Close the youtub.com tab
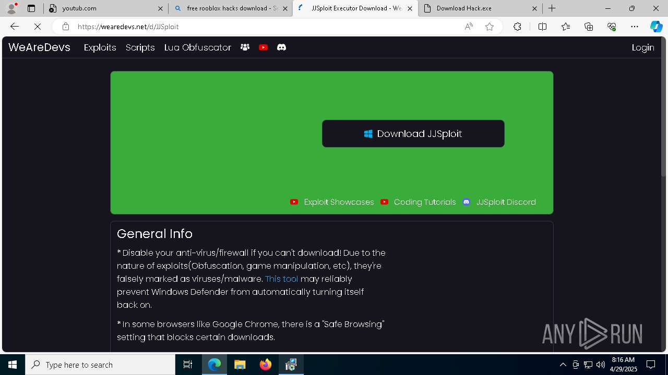This screenshot has width=668, height=375. 160,8
